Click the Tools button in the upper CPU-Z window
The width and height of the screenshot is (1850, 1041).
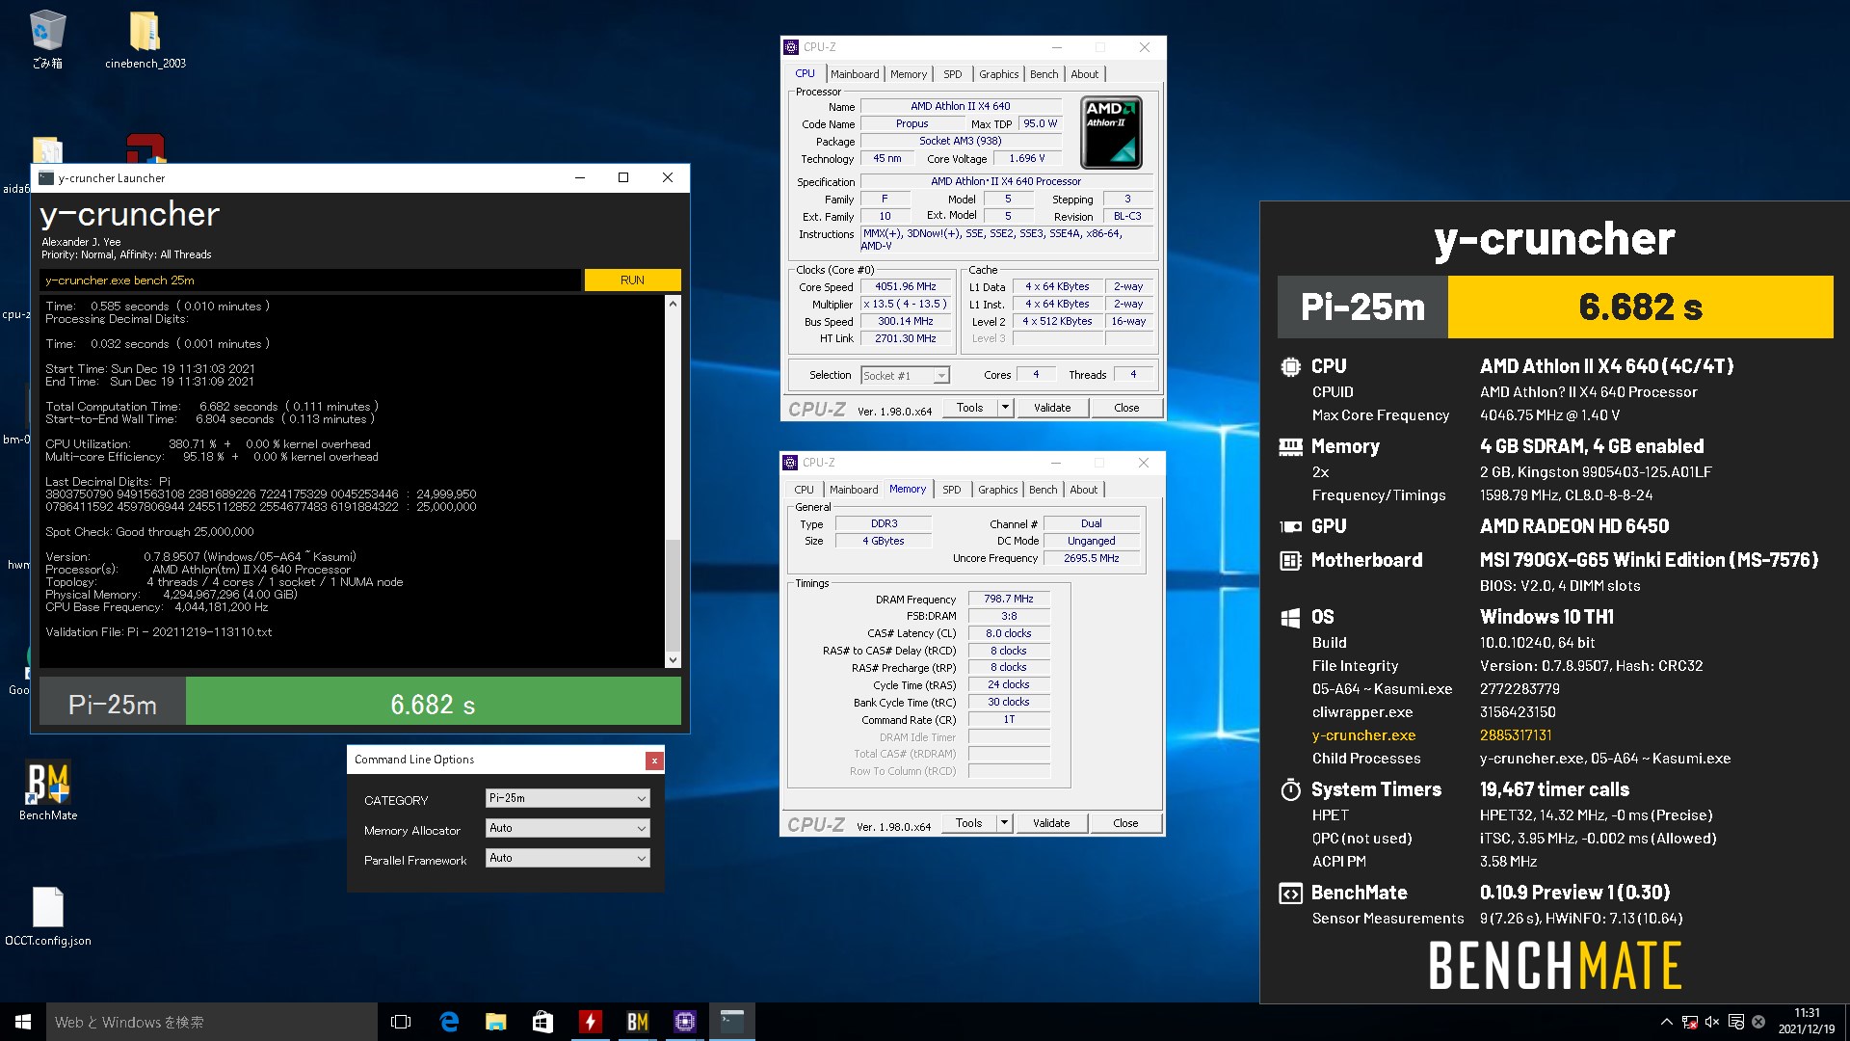click(x=969, y=408)
